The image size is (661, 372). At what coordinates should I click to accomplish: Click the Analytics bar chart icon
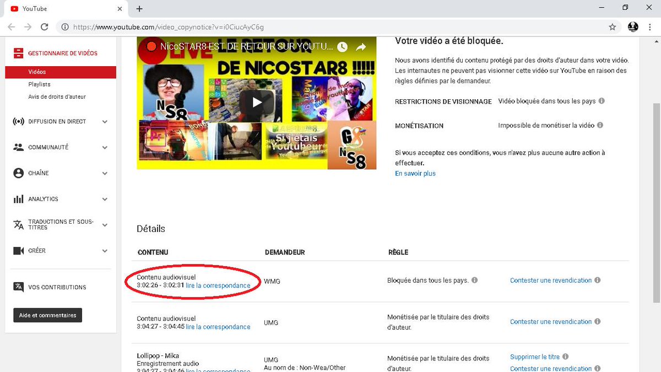(19, 199)
